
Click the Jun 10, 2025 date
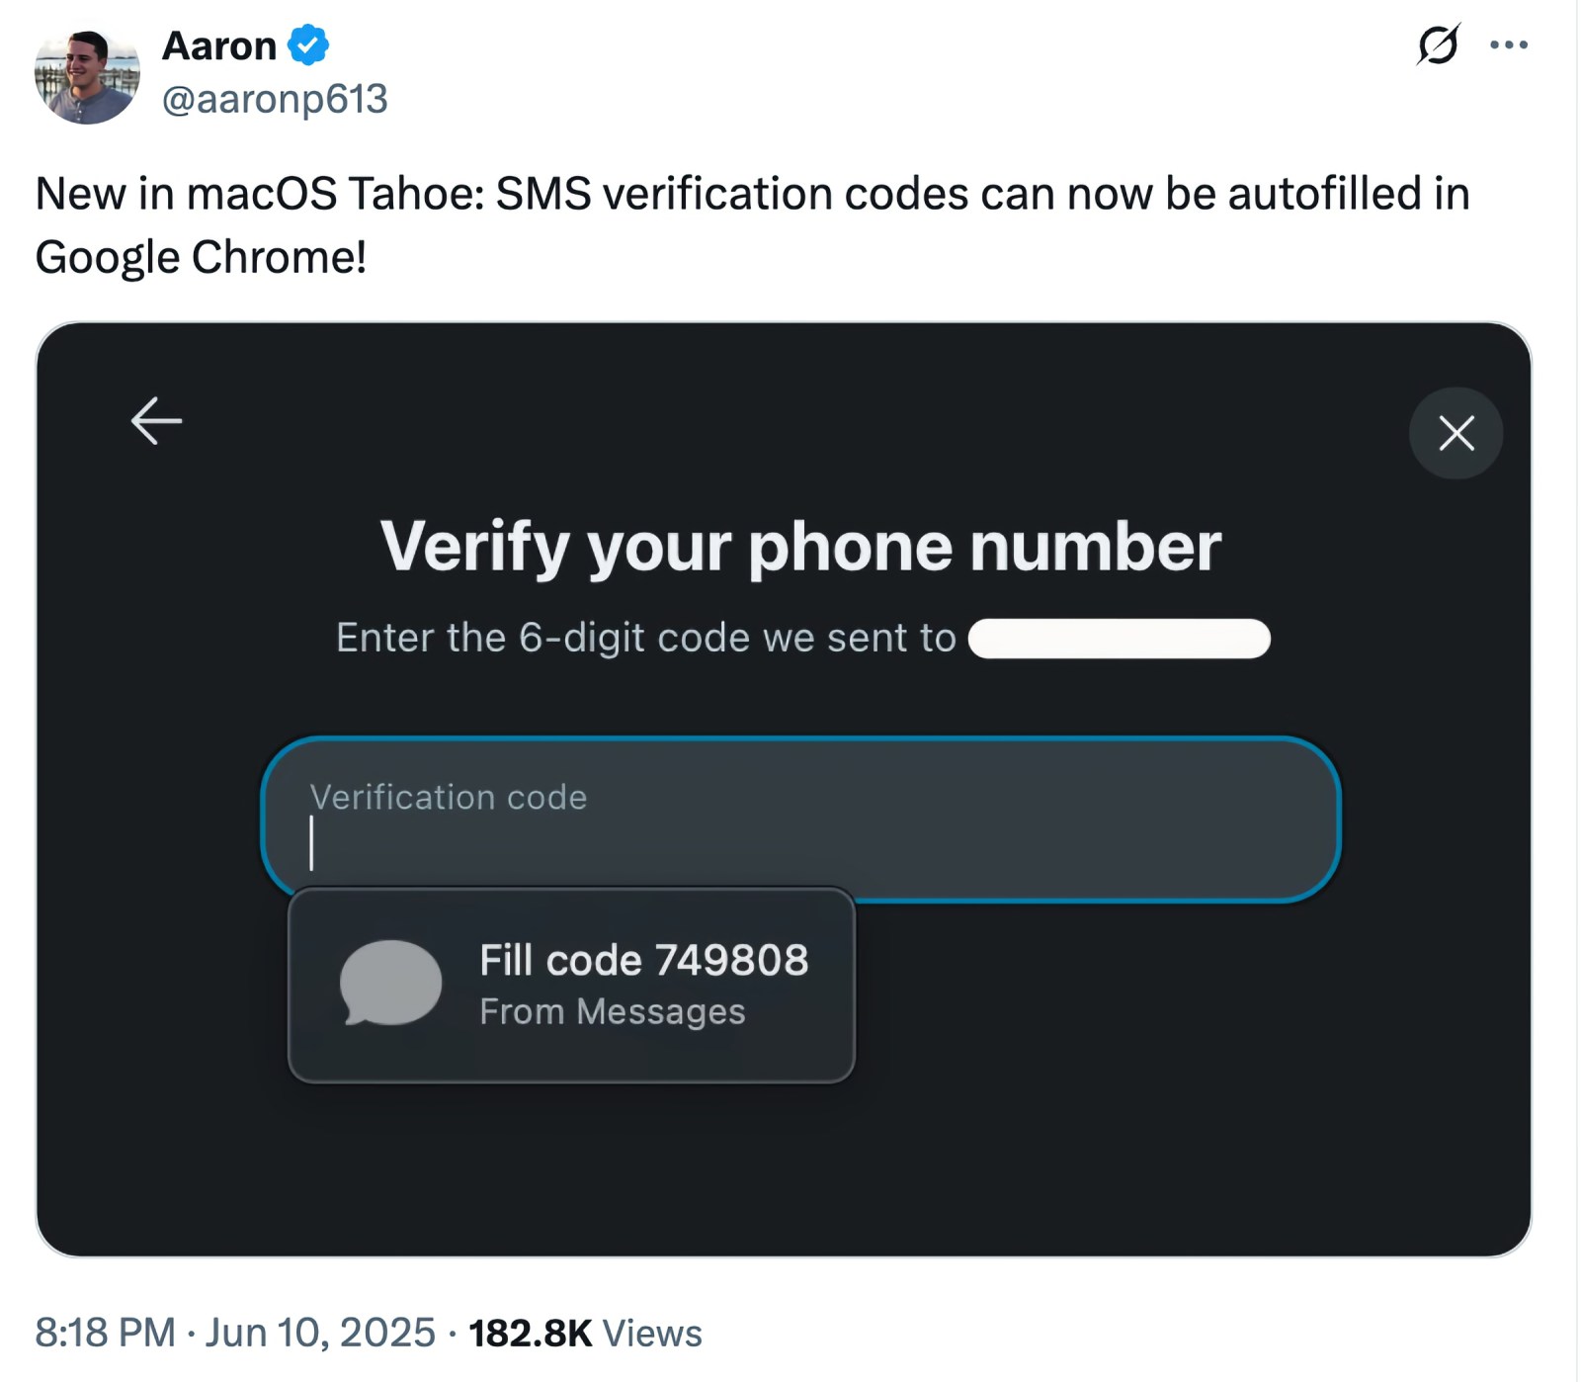[320, 1333]
